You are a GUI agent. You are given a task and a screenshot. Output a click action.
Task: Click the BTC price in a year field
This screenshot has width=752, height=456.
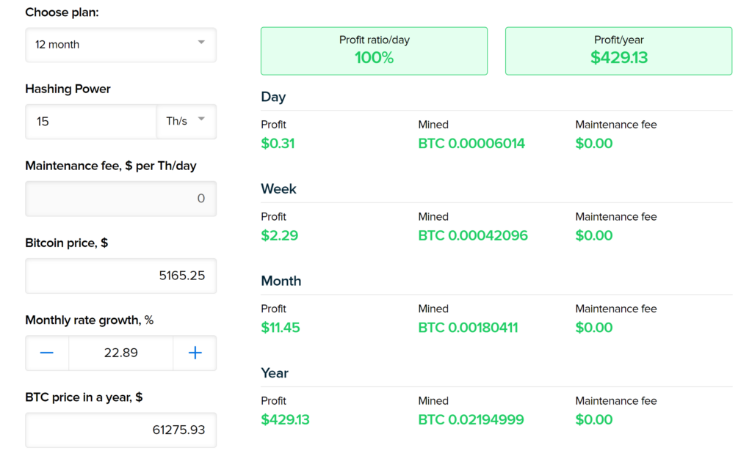120,430
